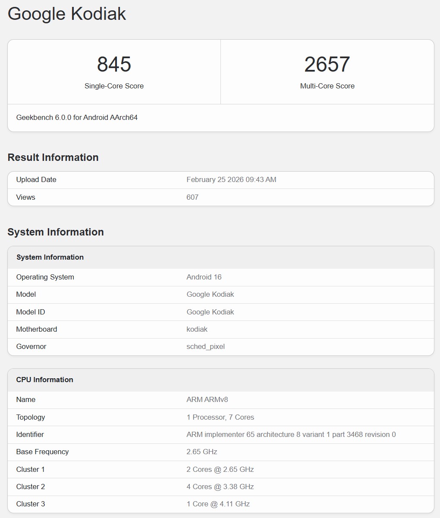Screen dimensions: 440x518
Task: Click the Single-Core Score label
Action: pos(114,86)
